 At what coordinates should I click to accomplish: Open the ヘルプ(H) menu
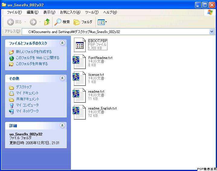(110, 12)
